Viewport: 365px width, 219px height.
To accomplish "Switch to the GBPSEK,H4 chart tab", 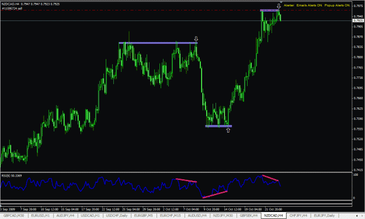I will 249,215.
